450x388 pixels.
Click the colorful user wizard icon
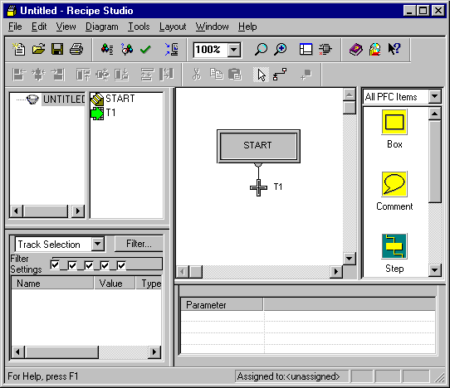click(374, 49)
